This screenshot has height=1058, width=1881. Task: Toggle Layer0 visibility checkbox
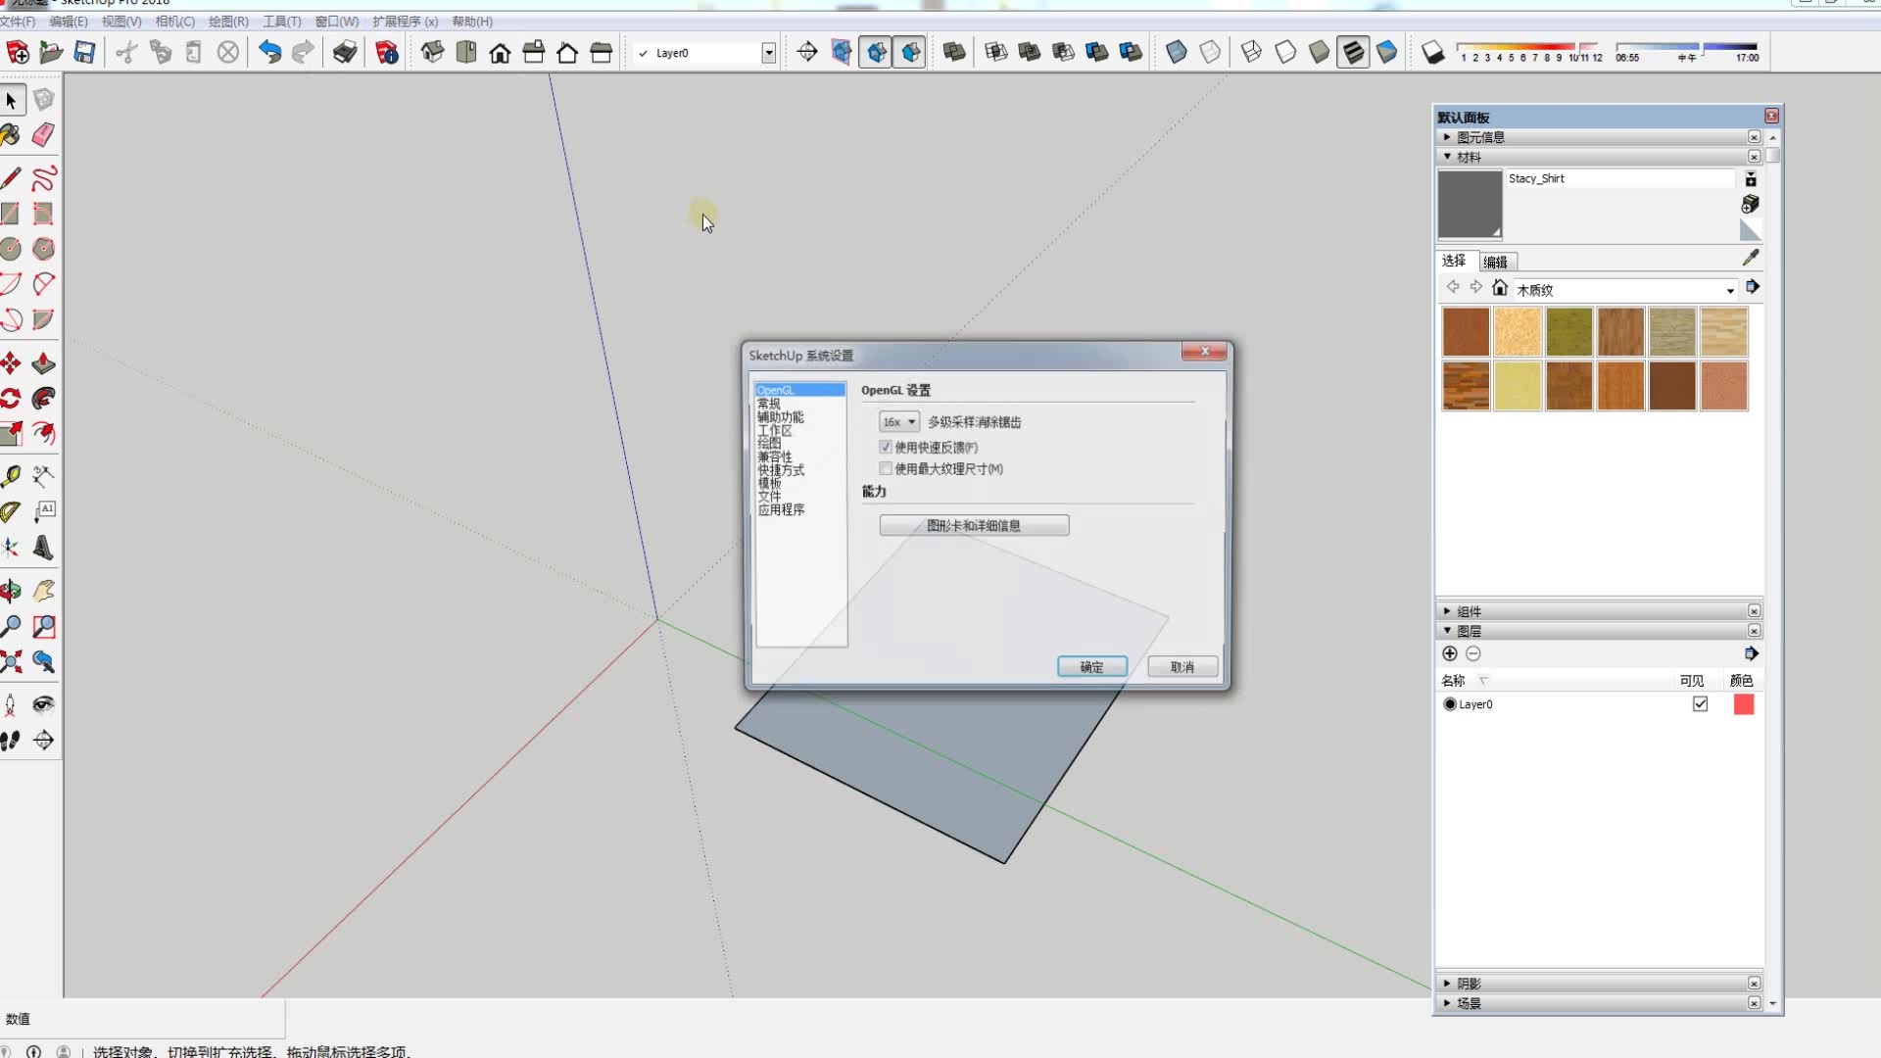pos(1700,704)
